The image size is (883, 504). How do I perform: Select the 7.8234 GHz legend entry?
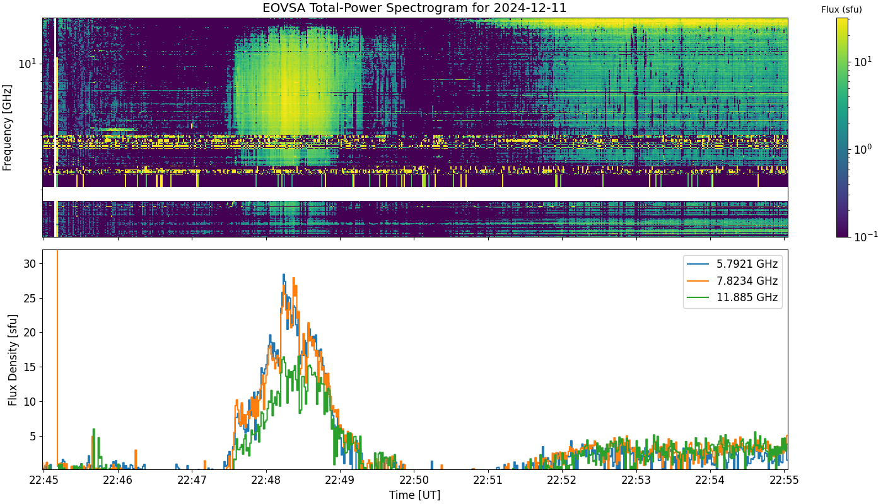point(733,280)
